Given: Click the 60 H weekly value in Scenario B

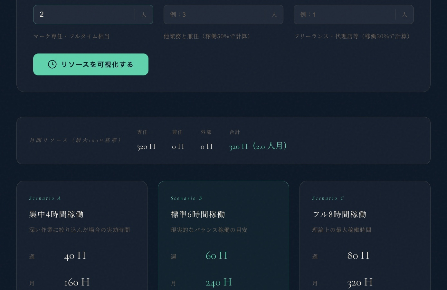Looking at the screenshot, I should point(216,256).
